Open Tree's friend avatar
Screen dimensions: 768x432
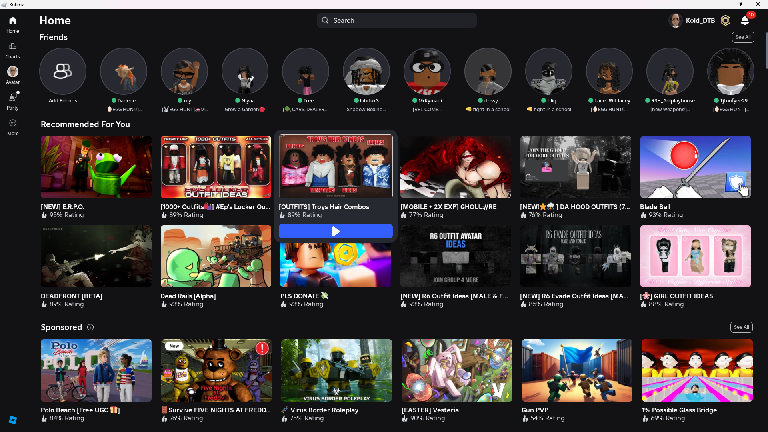click(x=306, y=71)
